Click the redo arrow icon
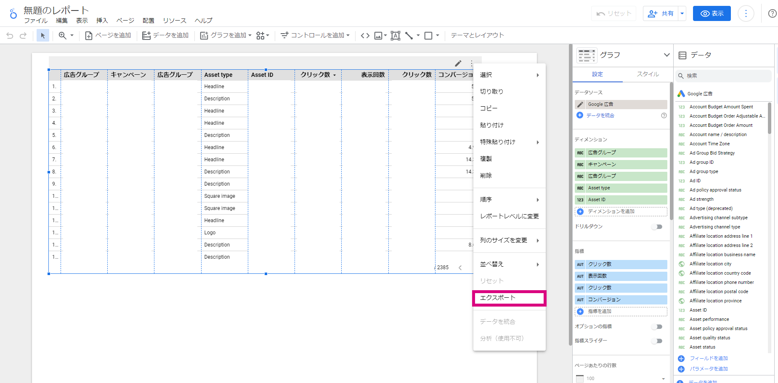Screen dimensions: 778x383 point(23,36)
